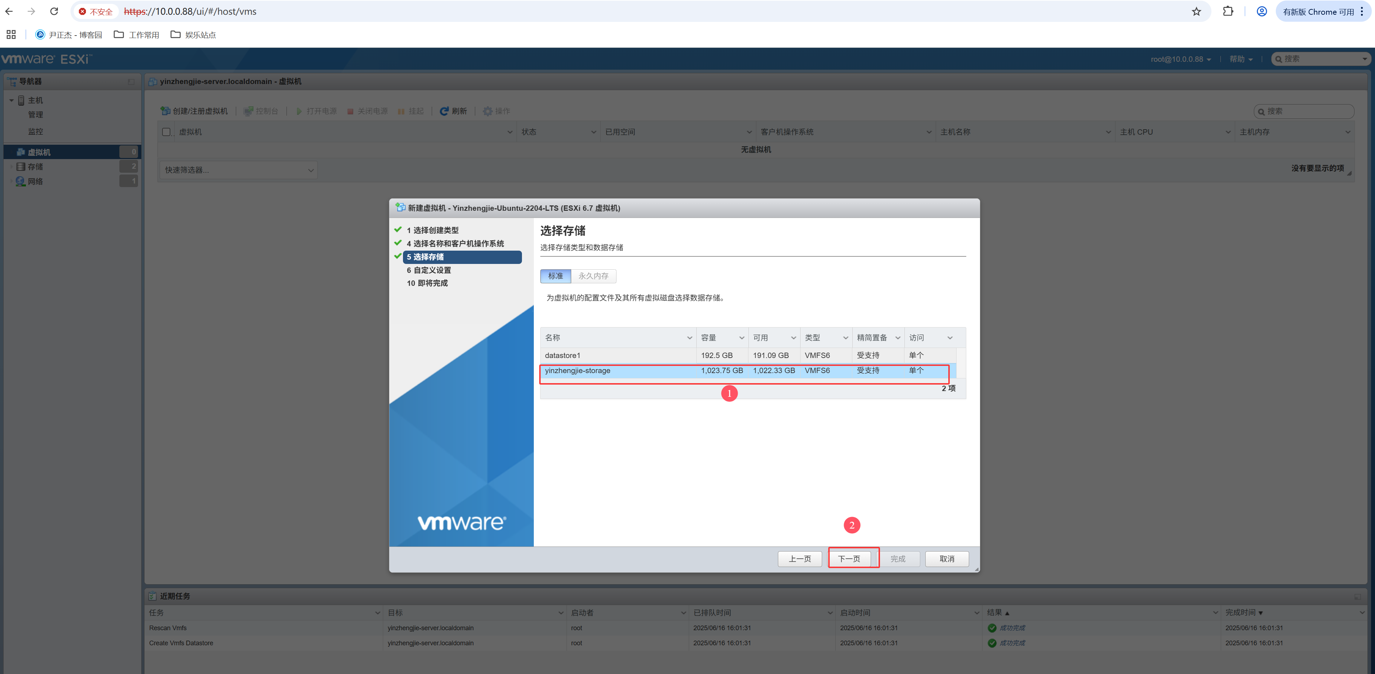The height and width of the screenshot is (674, 1375).
Task: Open the quick filter dropdown
Action: click(238, 170)
